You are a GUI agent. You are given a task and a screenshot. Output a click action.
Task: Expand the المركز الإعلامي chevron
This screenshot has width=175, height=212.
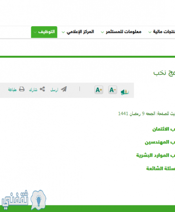(63, 32)
